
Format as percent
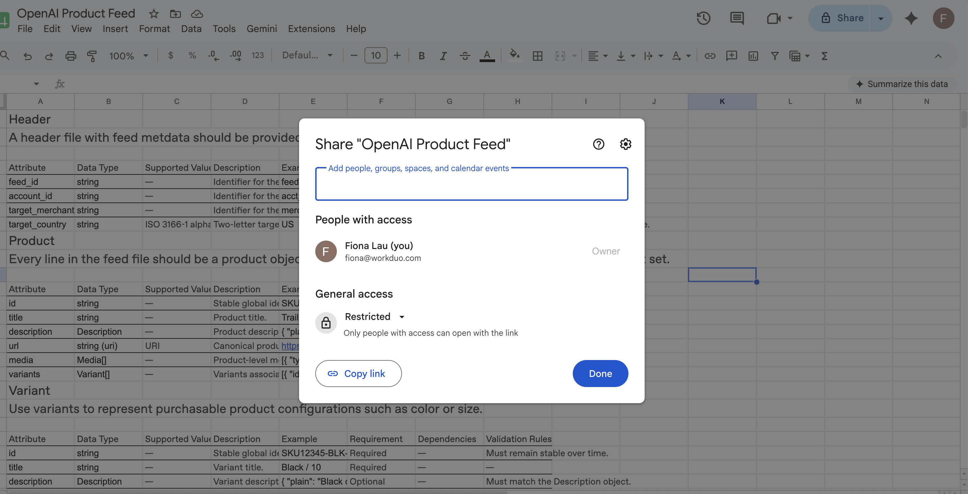pos(192,56)
